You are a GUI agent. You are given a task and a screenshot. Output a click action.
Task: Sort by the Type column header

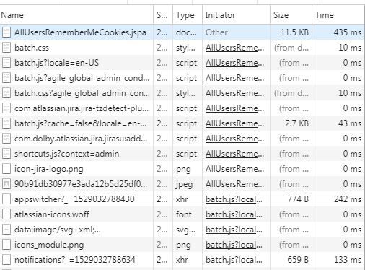188,15
